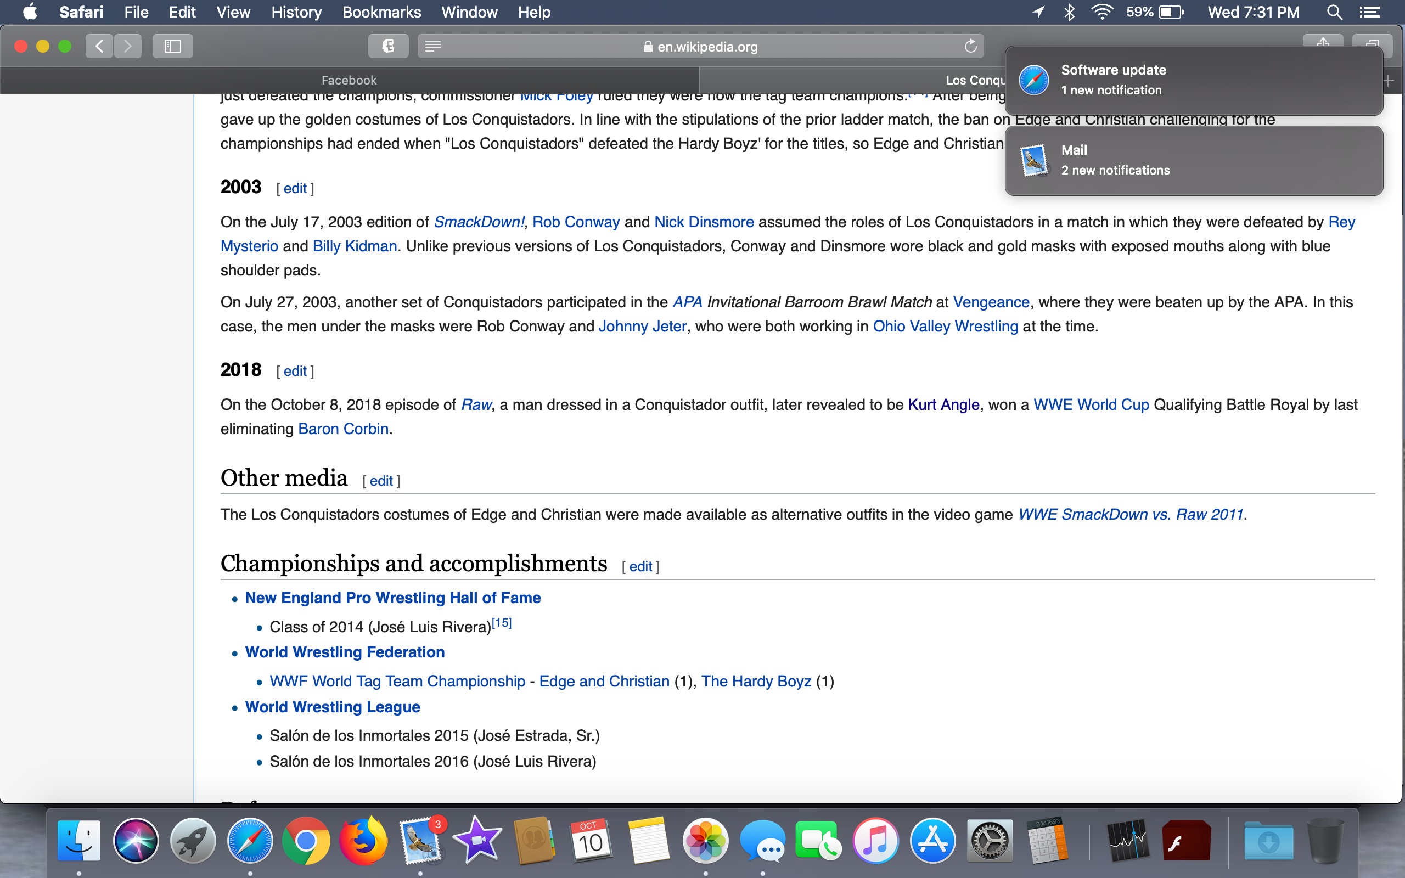The height and width of the screenshot is (878, 1405).
Task: Open the Edit menu
Action: click(x=182, y=12)
